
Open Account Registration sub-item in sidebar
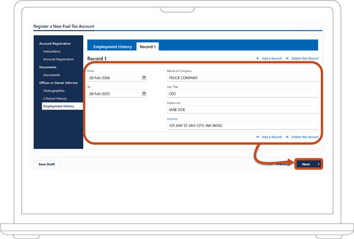[58, 59]
